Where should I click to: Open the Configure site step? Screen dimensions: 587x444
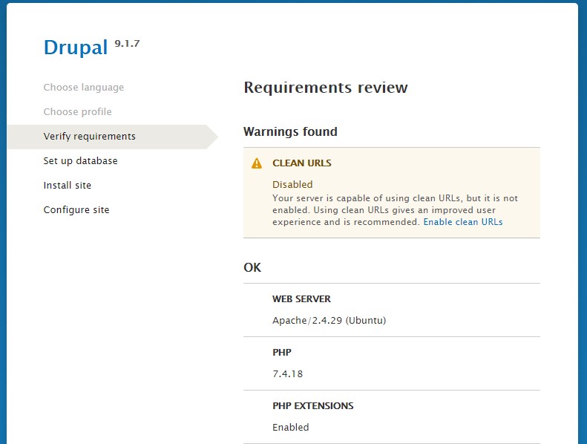(x=76, y=210)
